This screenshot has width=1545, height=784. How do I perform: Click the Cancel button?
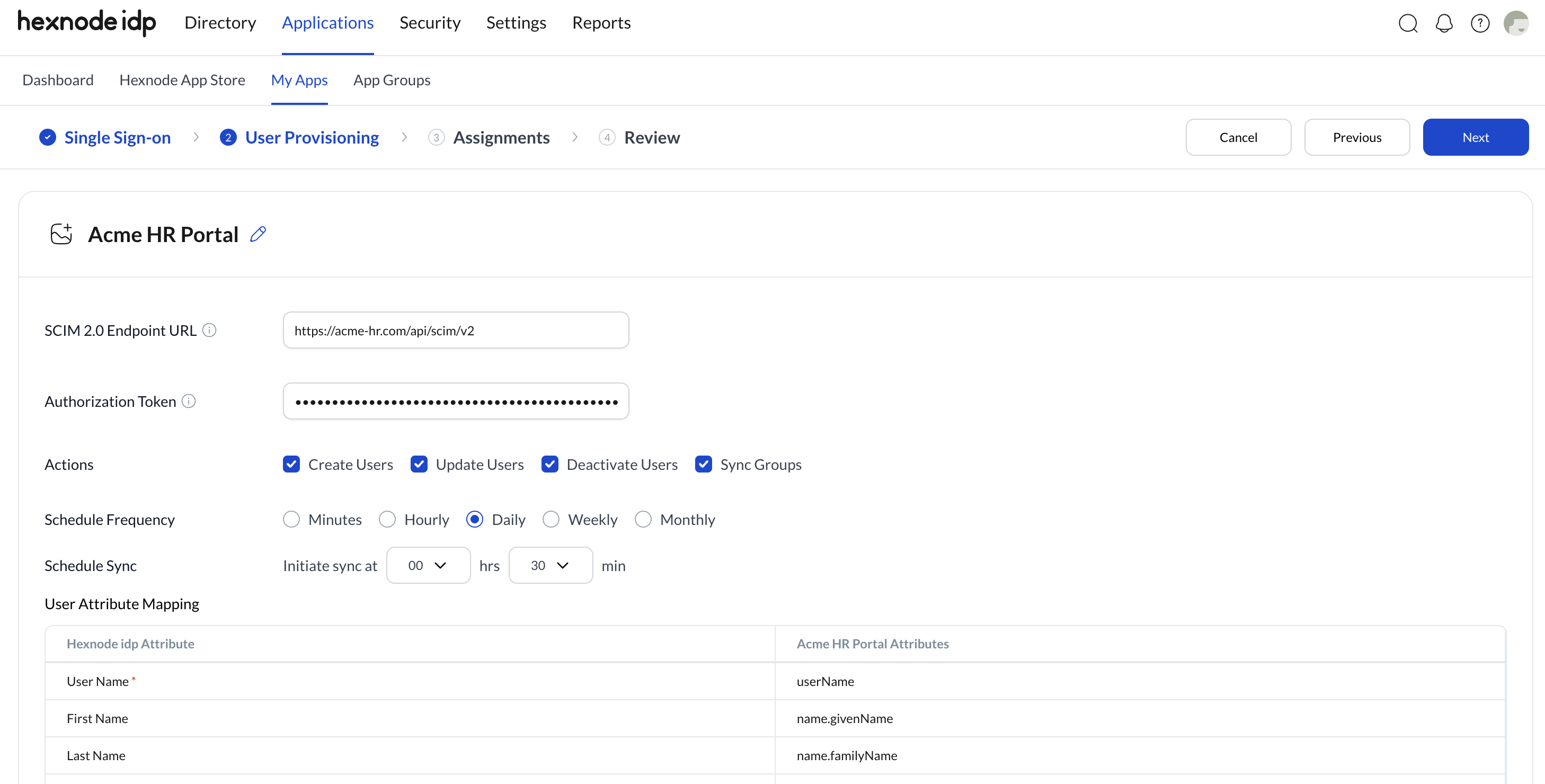point(1238,137)
